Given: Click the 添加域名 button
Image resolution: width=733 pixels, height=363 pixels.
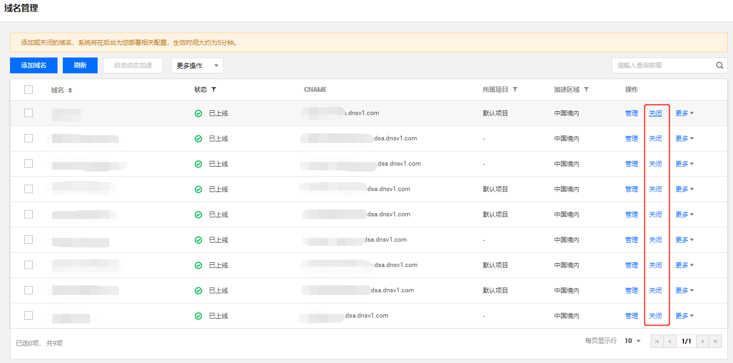Looking at the screenshot, I should pyautogui.click(x=34, y=65).
